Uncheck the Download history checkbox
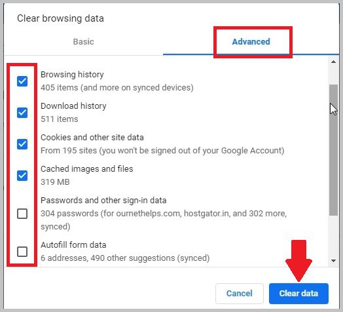343x312 pixels. [x=22, y=113]
